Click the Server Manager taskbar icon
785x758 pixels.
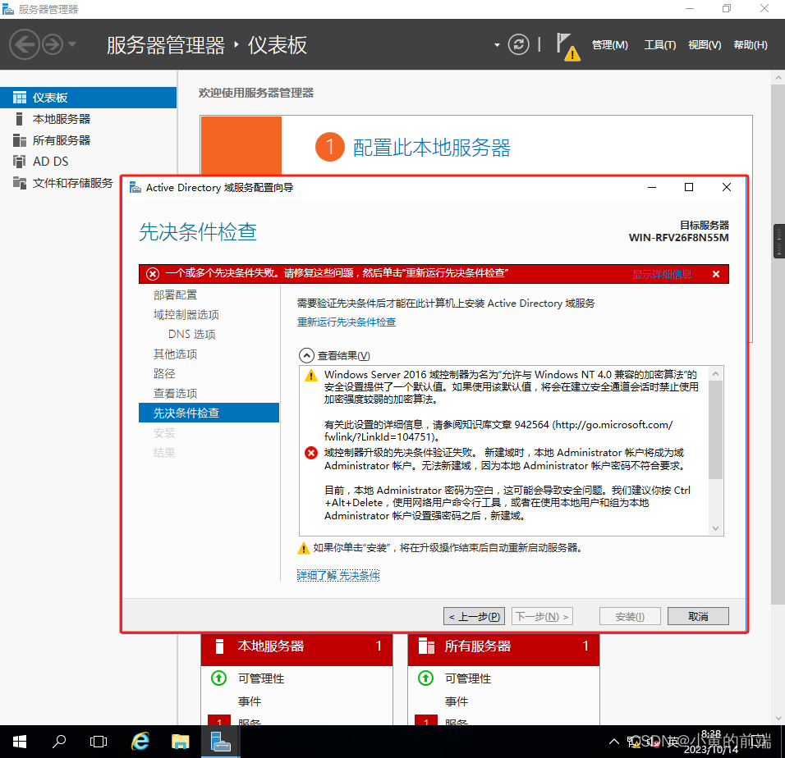point(220,742)
